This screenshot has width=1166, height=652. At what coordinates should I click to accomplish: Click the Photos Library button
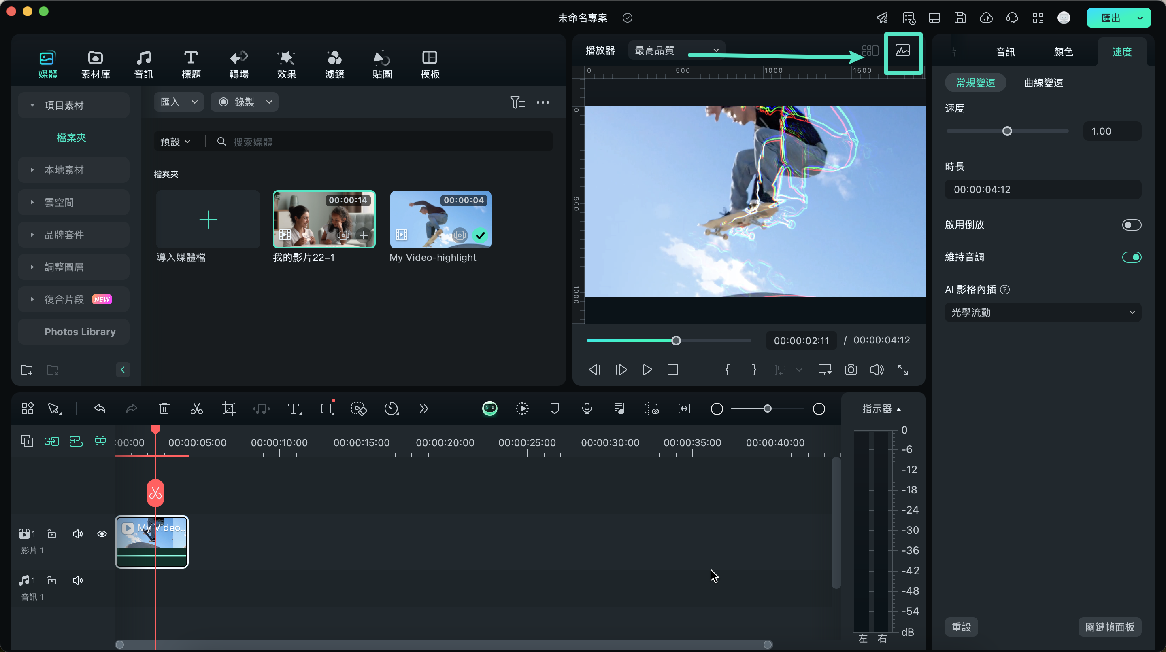[x=73, y=332]
